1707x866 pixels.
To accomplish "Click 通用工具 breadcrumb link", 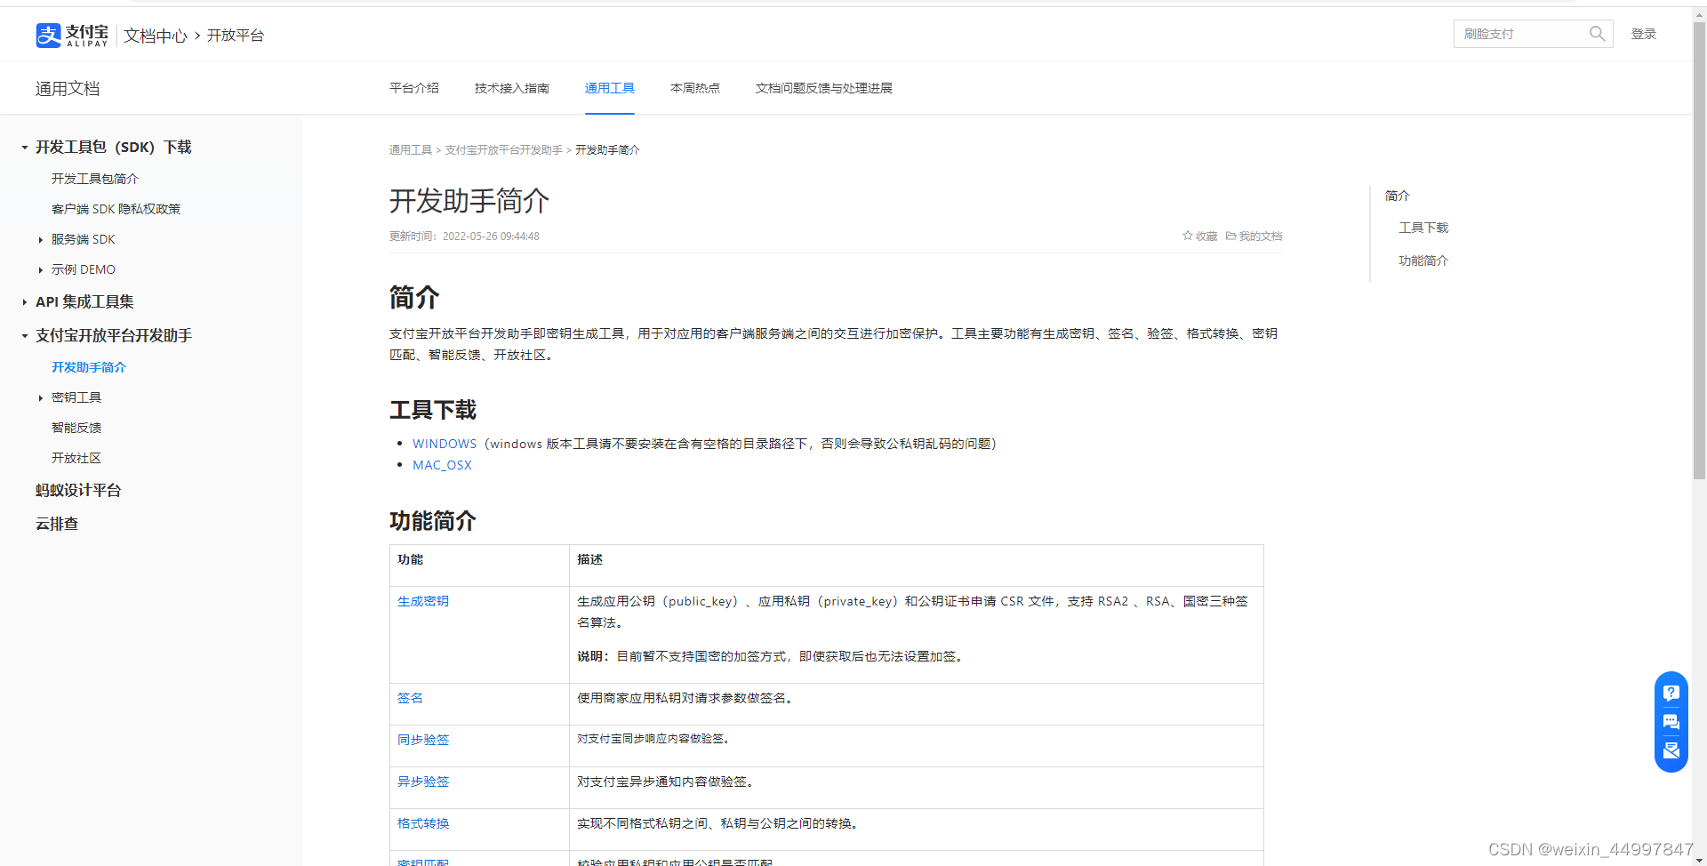I will coord(411,150).
